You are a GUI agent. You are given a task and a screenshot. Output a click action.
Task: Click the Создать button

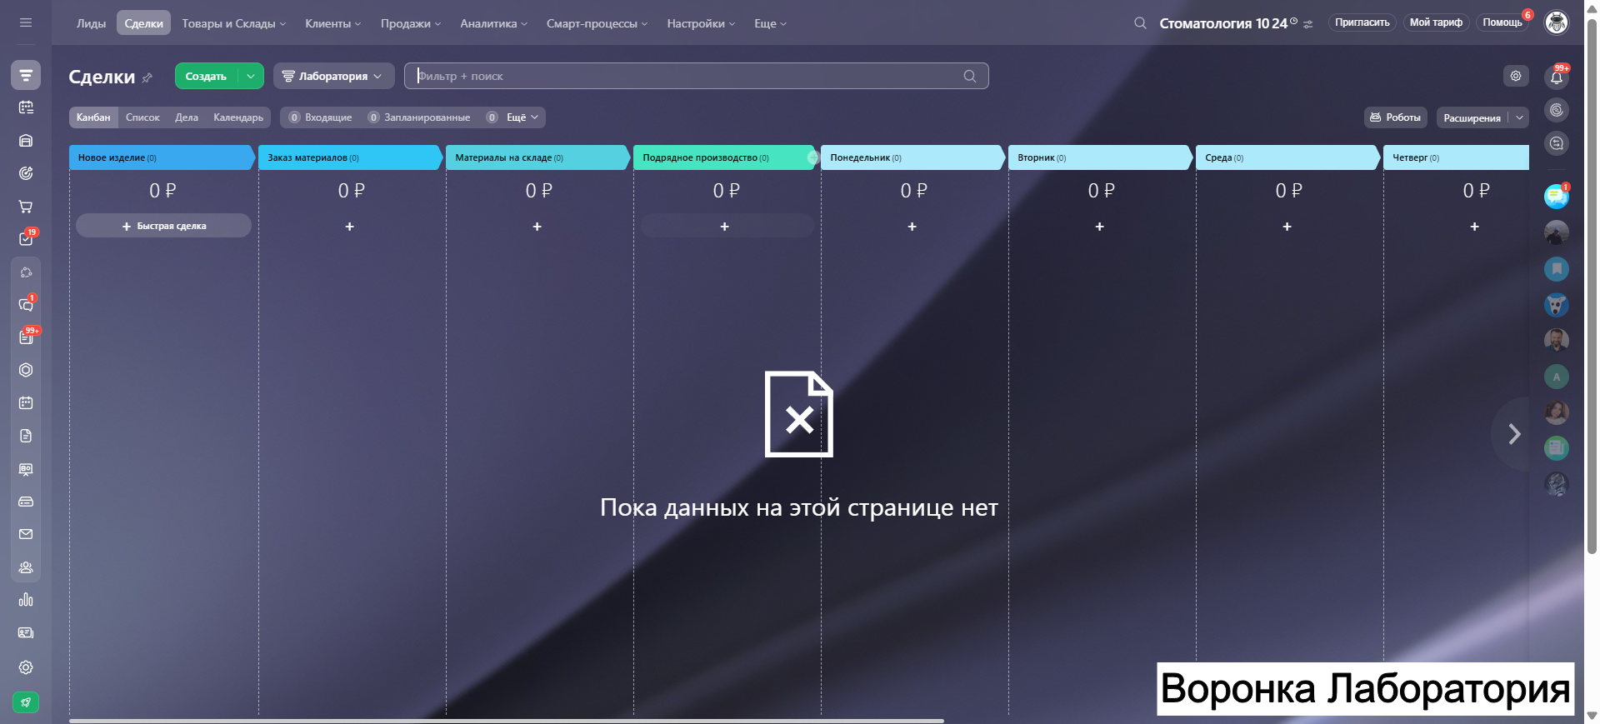pyautogui.click(x=206, y=76)
